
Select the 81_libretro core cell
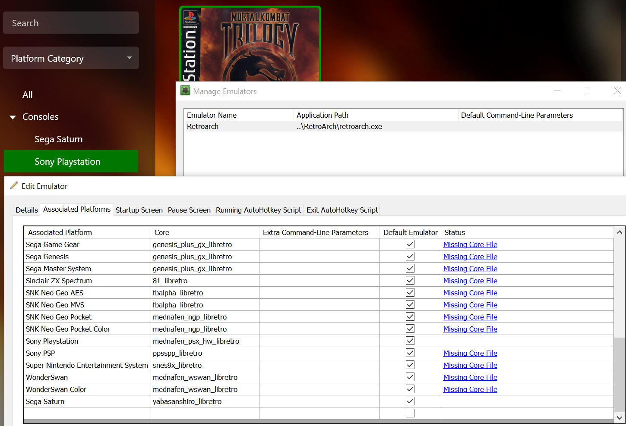click(205, 281)
